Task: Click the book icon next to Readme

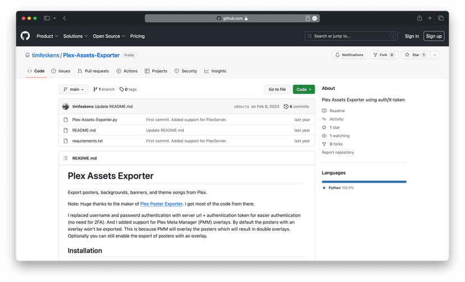Action: click(x=324, y=111)
